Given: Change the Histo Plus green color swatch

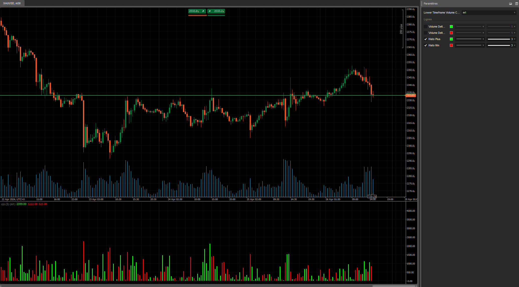Looking at the screenshot, I should coord(451,39).
